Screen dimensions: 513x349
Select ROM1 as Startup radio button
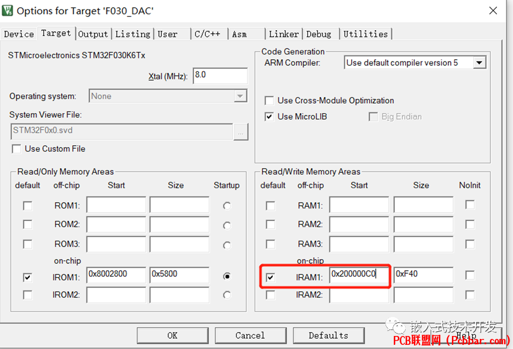(227, 206)
